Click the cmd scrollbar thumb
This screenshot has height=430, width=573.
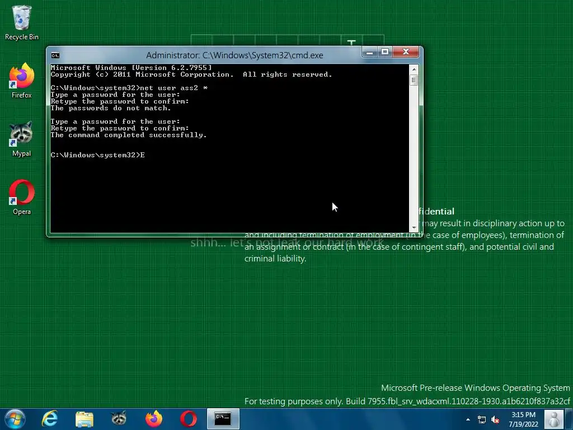point(414,80)
